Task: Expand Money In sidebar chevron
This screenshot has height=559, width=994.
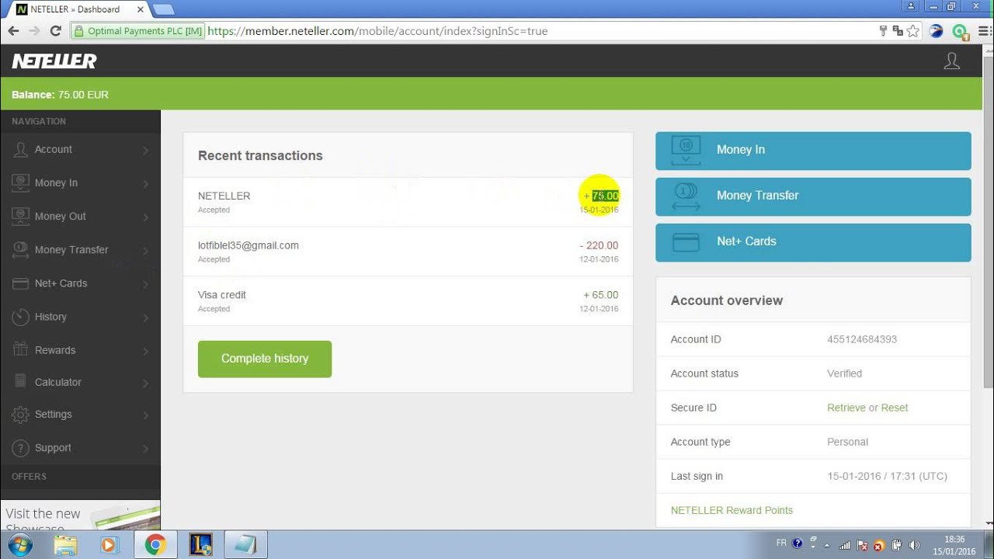Action: 145,184
